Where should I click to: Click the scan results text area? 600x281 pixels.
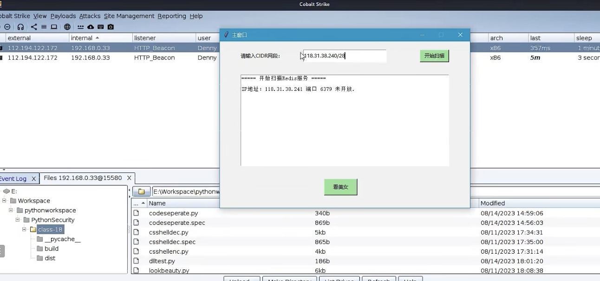click(x=345, y=120)
